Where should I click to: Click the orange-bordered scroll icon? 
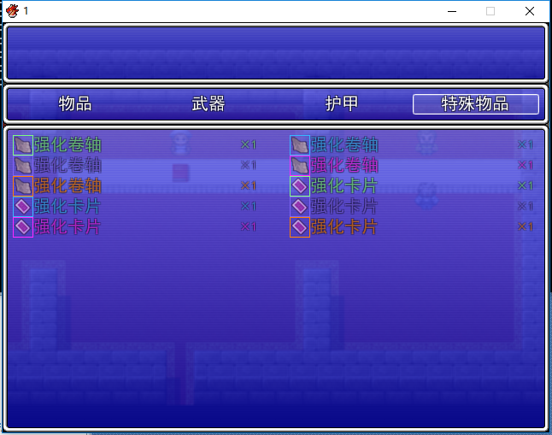point(23,186)
